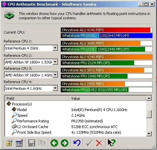
Task: Open the table edit icon in toolbar
Action: click(x=20, y=143)
